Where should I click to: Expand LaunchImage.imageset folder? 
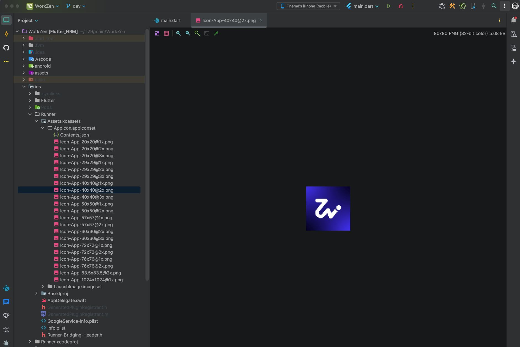[43, 287]
